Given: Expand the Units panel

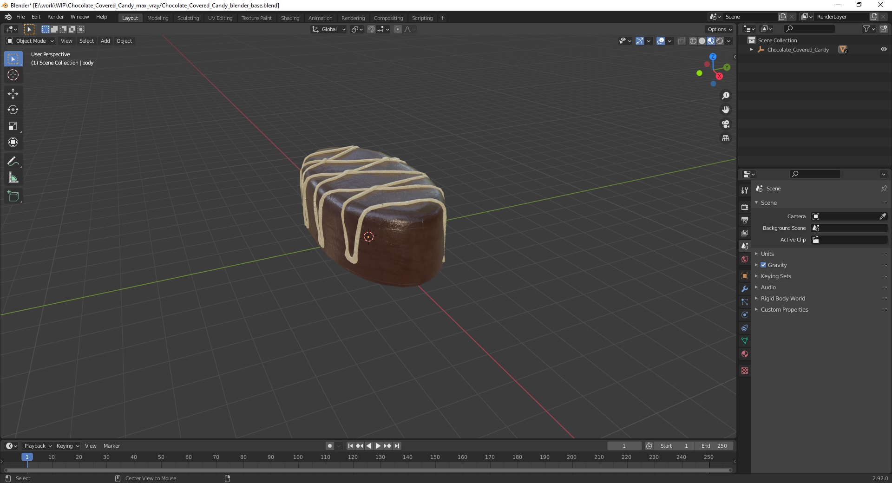Looking at the screenshot, I should (x=767, y=254).
